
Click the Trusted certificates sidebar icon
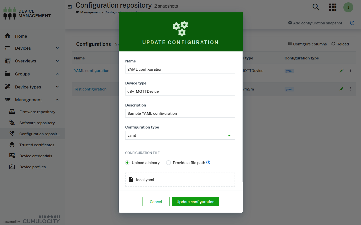pyautogui.click(x=12, y=145)
